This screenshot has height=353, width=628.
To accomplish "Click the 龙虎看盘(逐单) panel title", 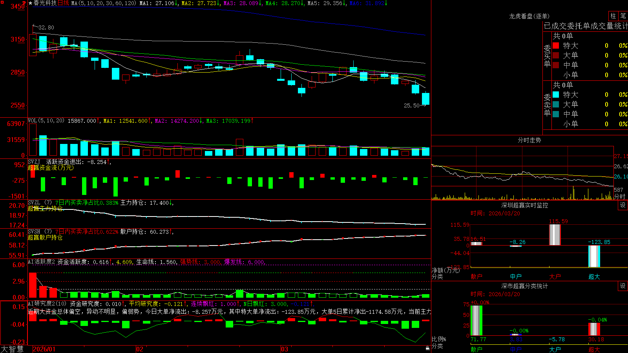I will [x=529, y=16].
